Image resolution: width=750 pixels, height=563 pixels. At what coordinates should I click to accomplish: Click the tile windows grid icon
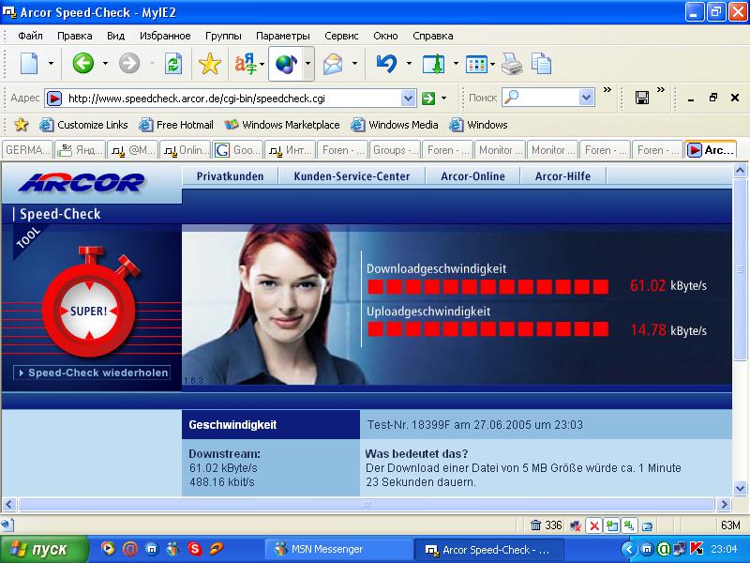476,64
